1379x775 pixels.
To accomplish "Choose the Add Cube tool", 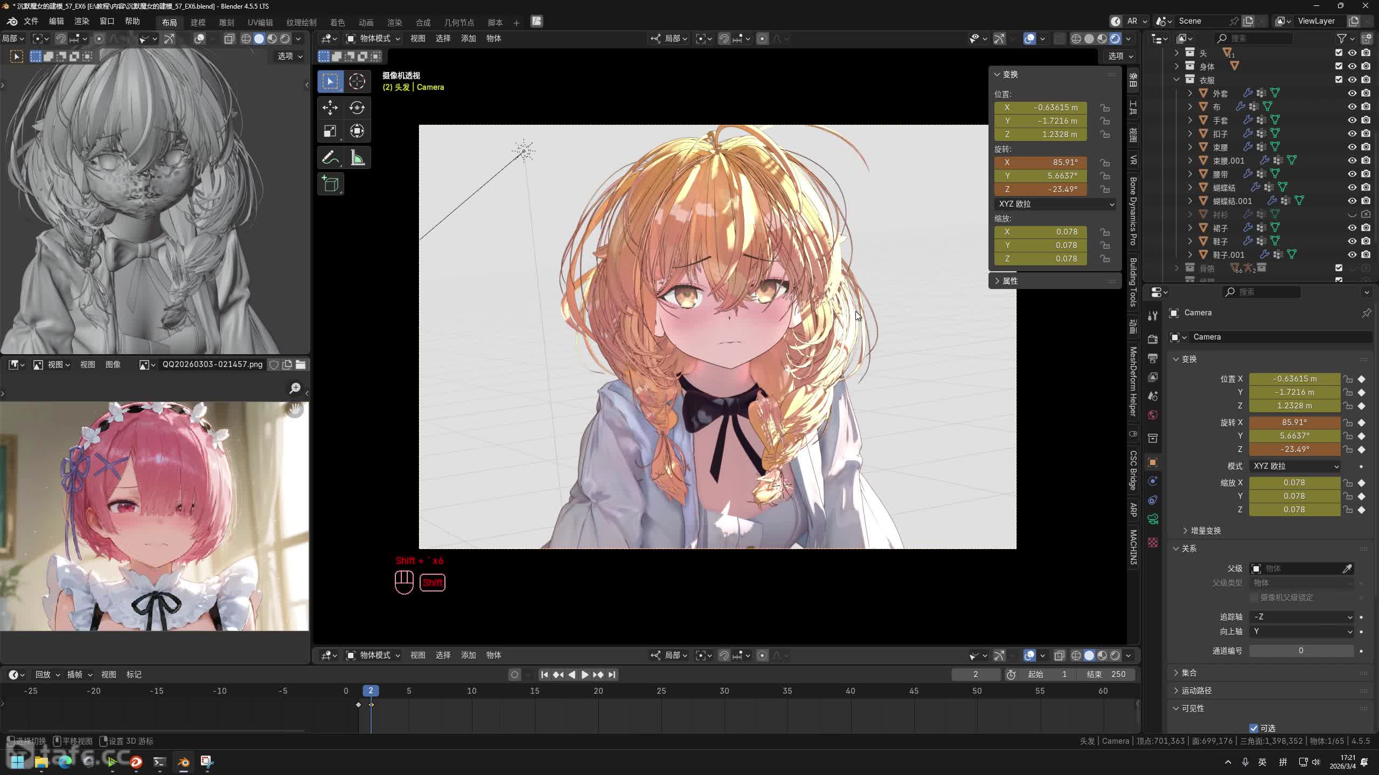I will point(330,184).
